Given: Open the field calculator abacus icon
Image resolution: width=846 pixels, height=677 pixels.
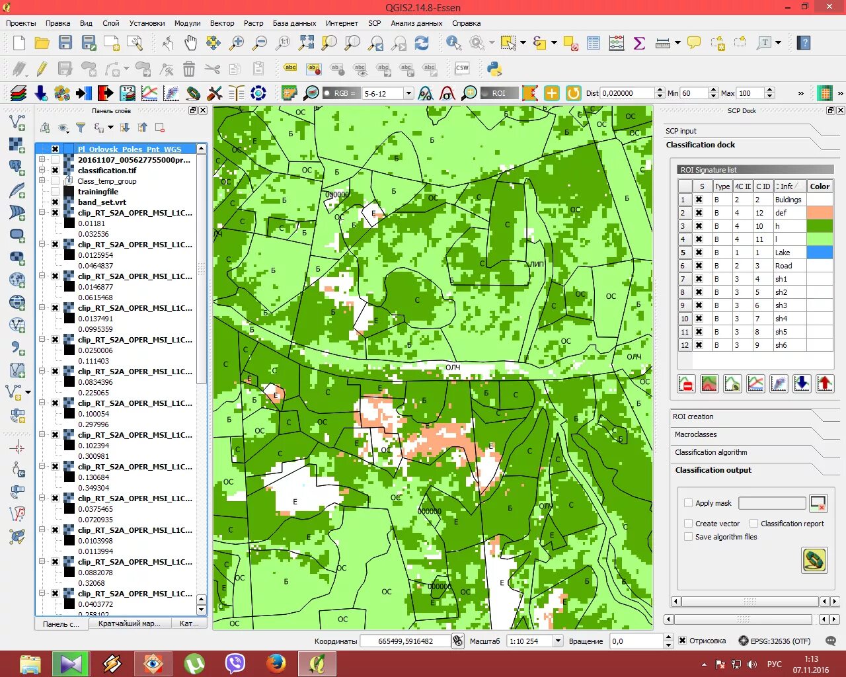Looking at the screenshot, I should pyautogui.click(x=617, y=43).
